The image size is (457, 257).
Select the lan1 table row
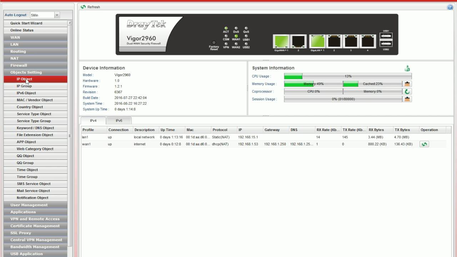point(264,137)
